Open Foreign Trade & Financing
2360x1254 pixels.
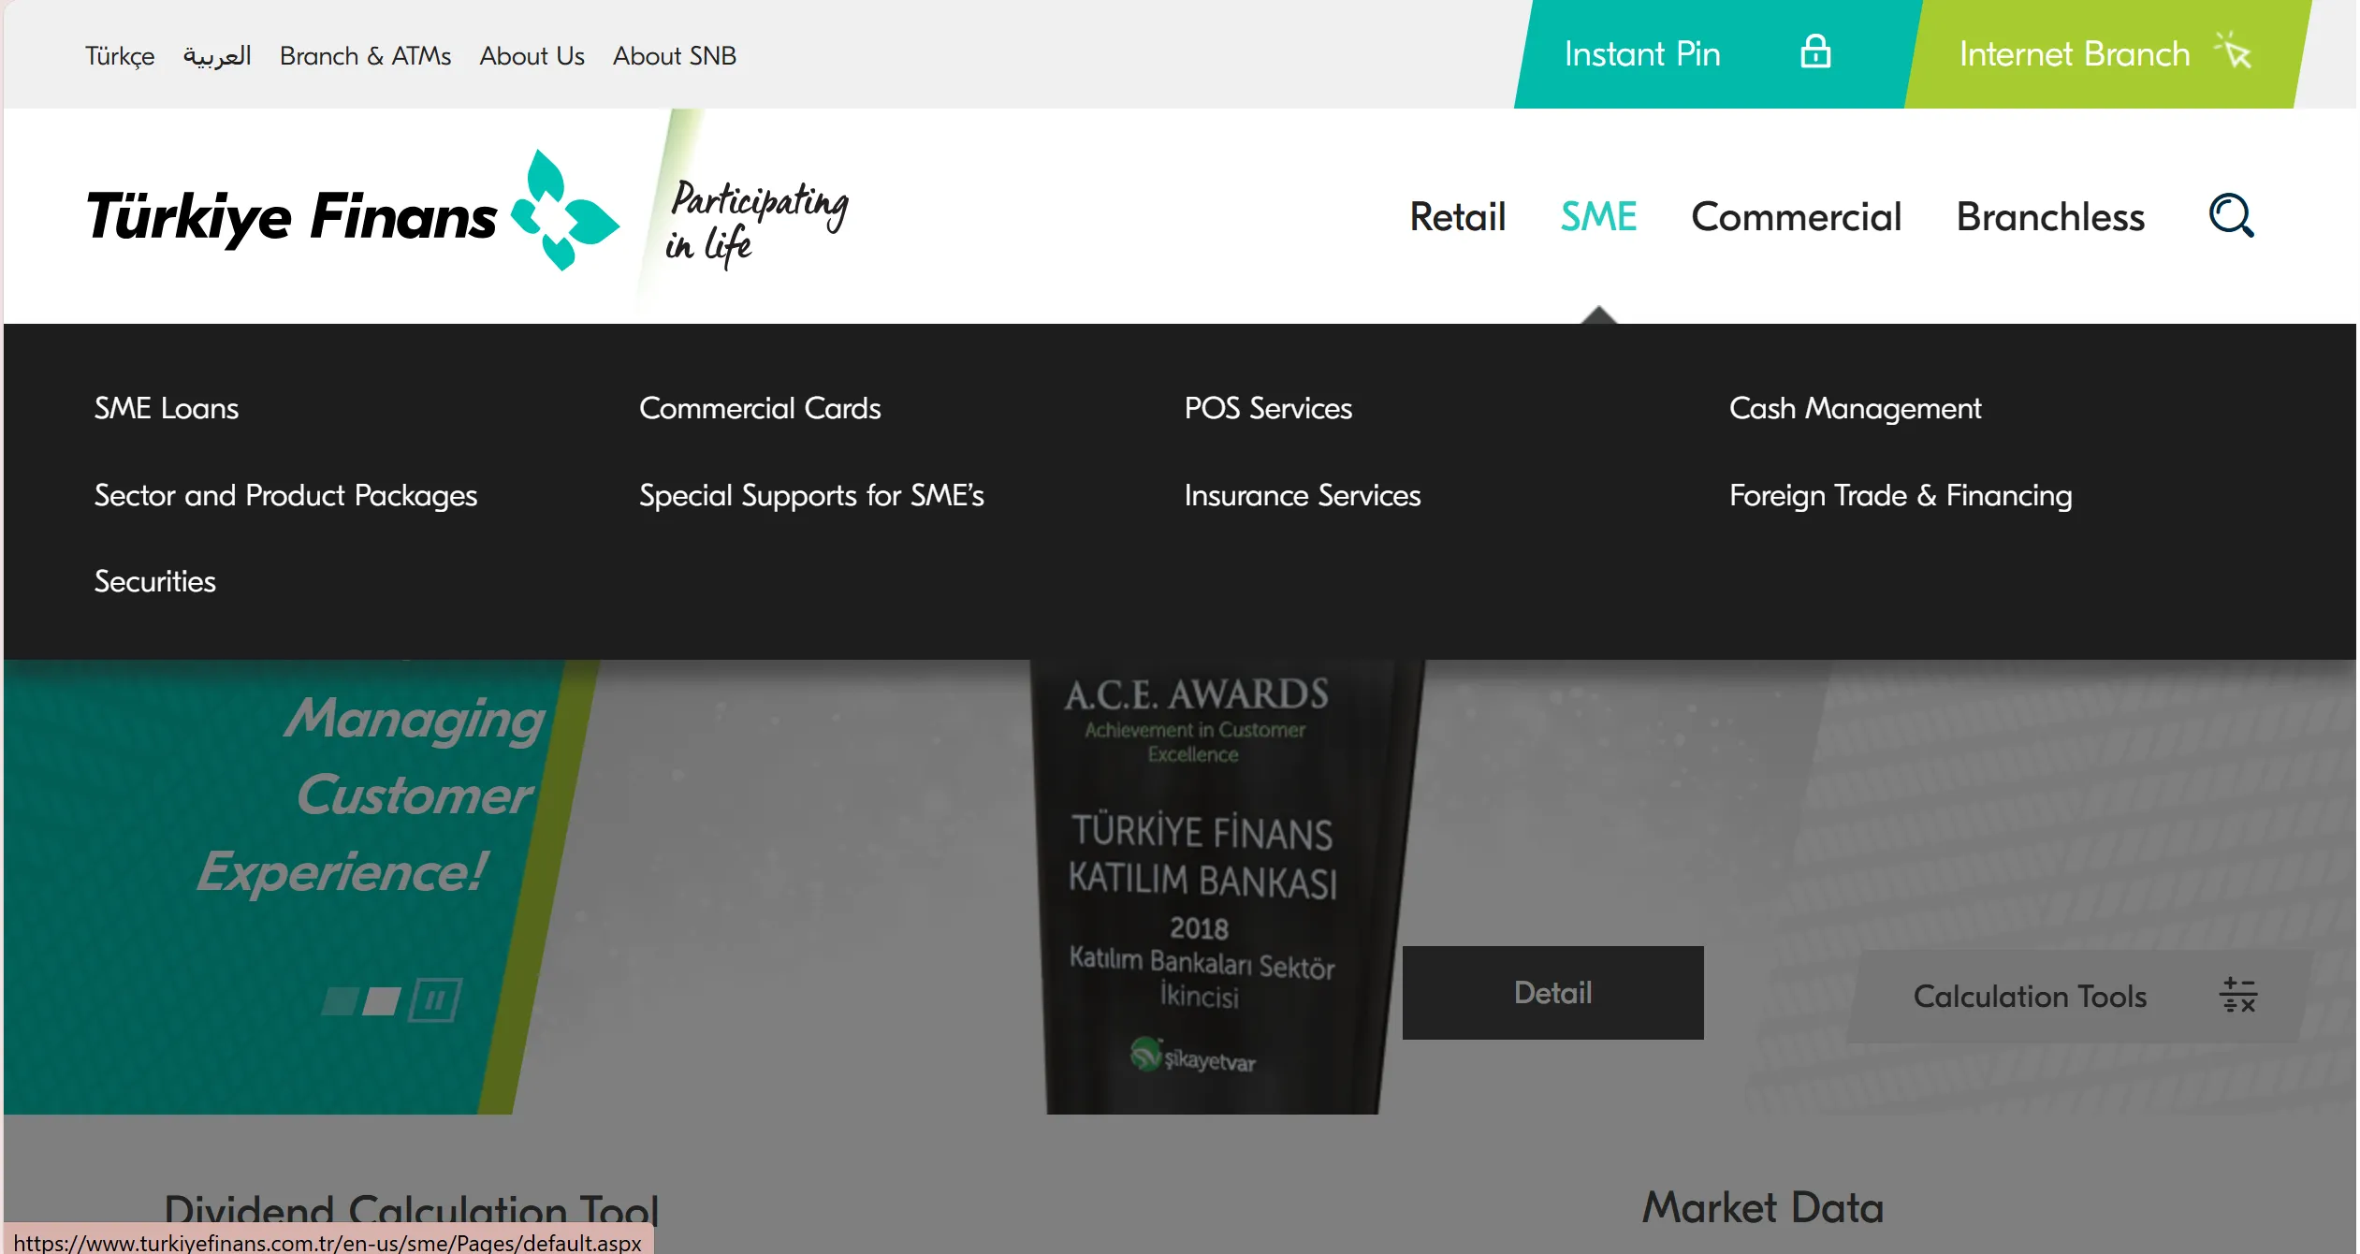pos(1900,495)
